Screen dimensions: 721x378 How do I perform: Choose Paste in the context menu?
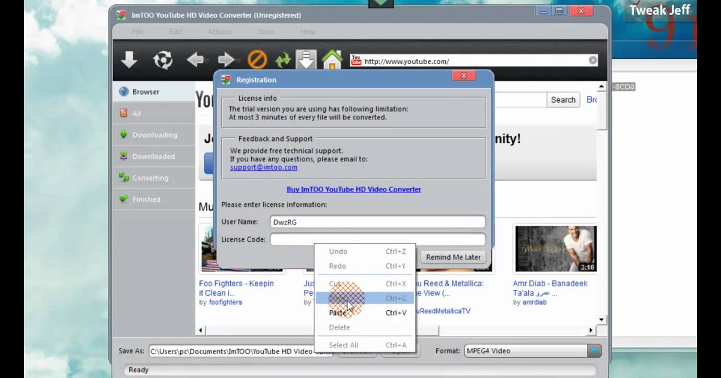point(365,313)
